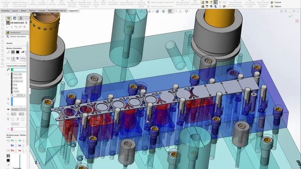This screenshot has height=169, width=301.
Task: Open the Assembly ribbon tab
Action: [5, 11]
